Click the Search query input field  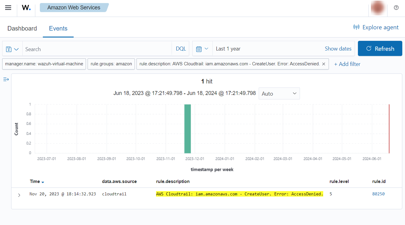tap(97, 49)
